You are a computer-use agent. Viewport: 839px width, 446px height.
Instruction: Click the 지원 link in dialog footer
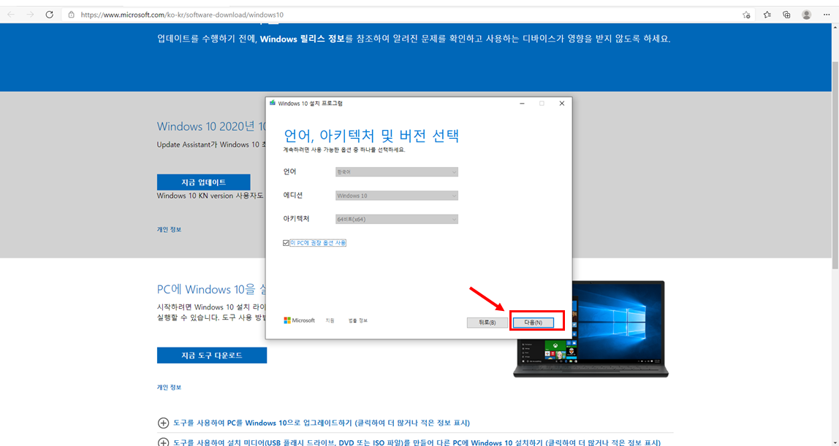click(x=330, y=320)
